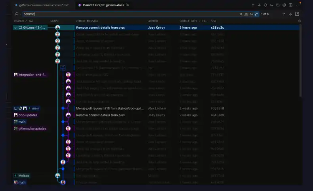Click author Alex Latham on merge row
The height and width of the screenshot is (191, 313).
click(x=157, y=108)
